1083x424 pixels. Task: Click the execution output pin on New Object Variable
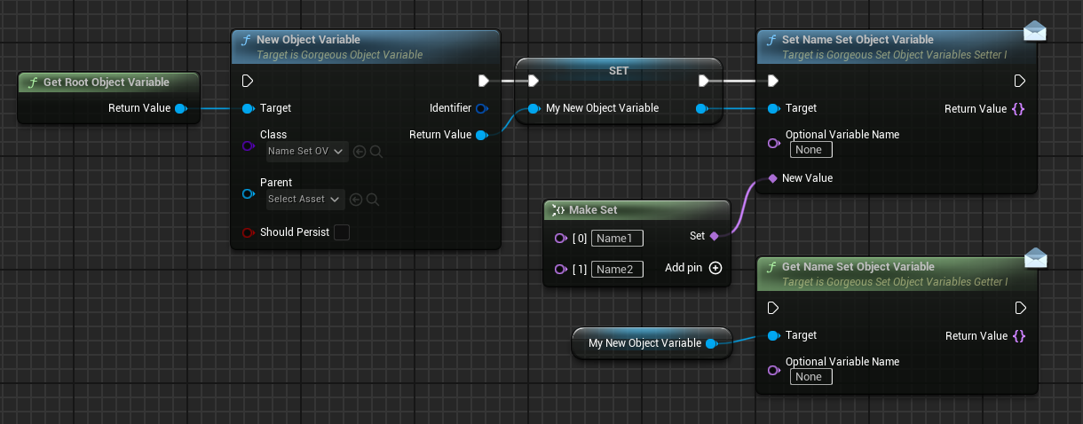click(x=484, y=82)
